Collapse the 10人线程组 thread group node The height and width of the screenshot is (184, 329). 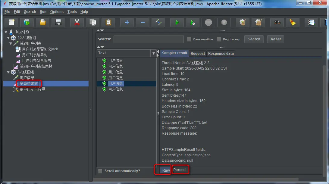(x=8, y=38)
